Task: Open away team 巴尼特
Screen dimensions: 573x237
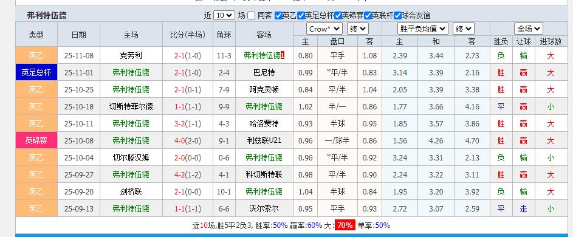Action: tap(264, 72)
